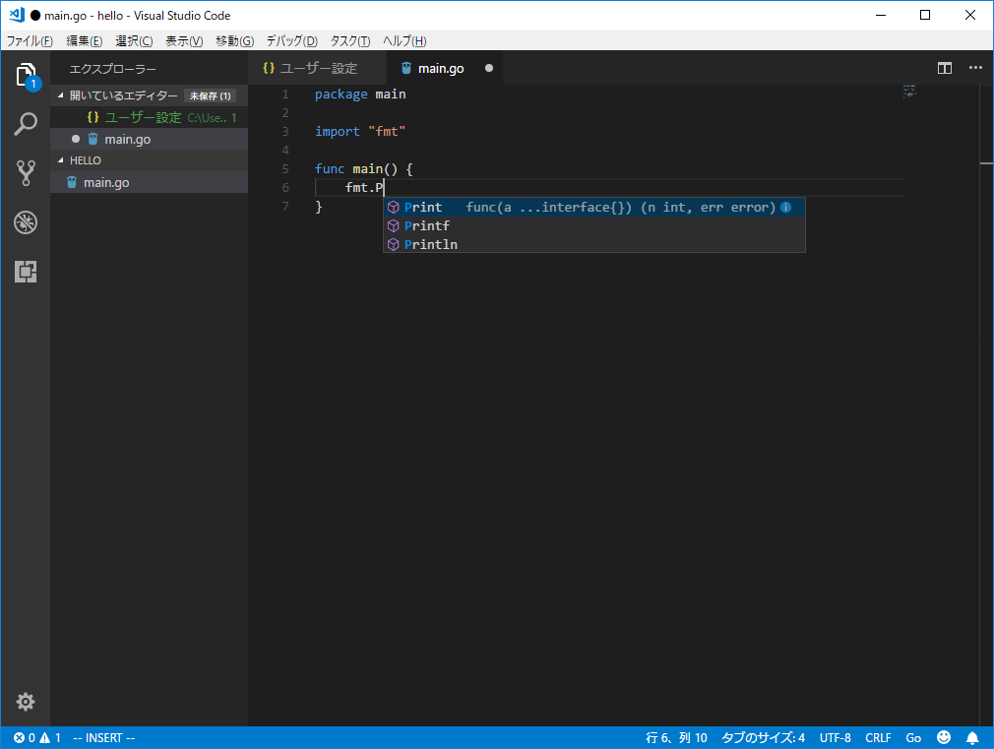This screenshot has width=994, height=749.
Task: Open the editor more actions ellipsis
Action: click(975, 68)
